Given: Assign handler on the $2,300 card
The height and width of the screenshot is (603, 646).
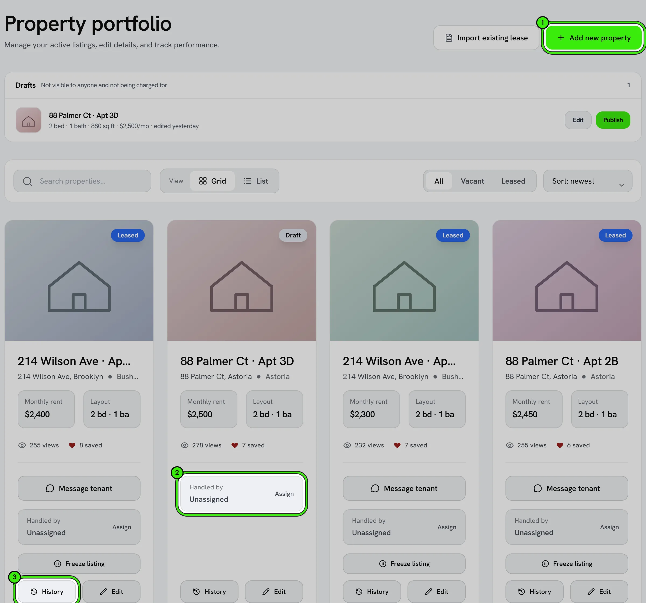Looking at the screenshot, I should (x=447, y=527).
